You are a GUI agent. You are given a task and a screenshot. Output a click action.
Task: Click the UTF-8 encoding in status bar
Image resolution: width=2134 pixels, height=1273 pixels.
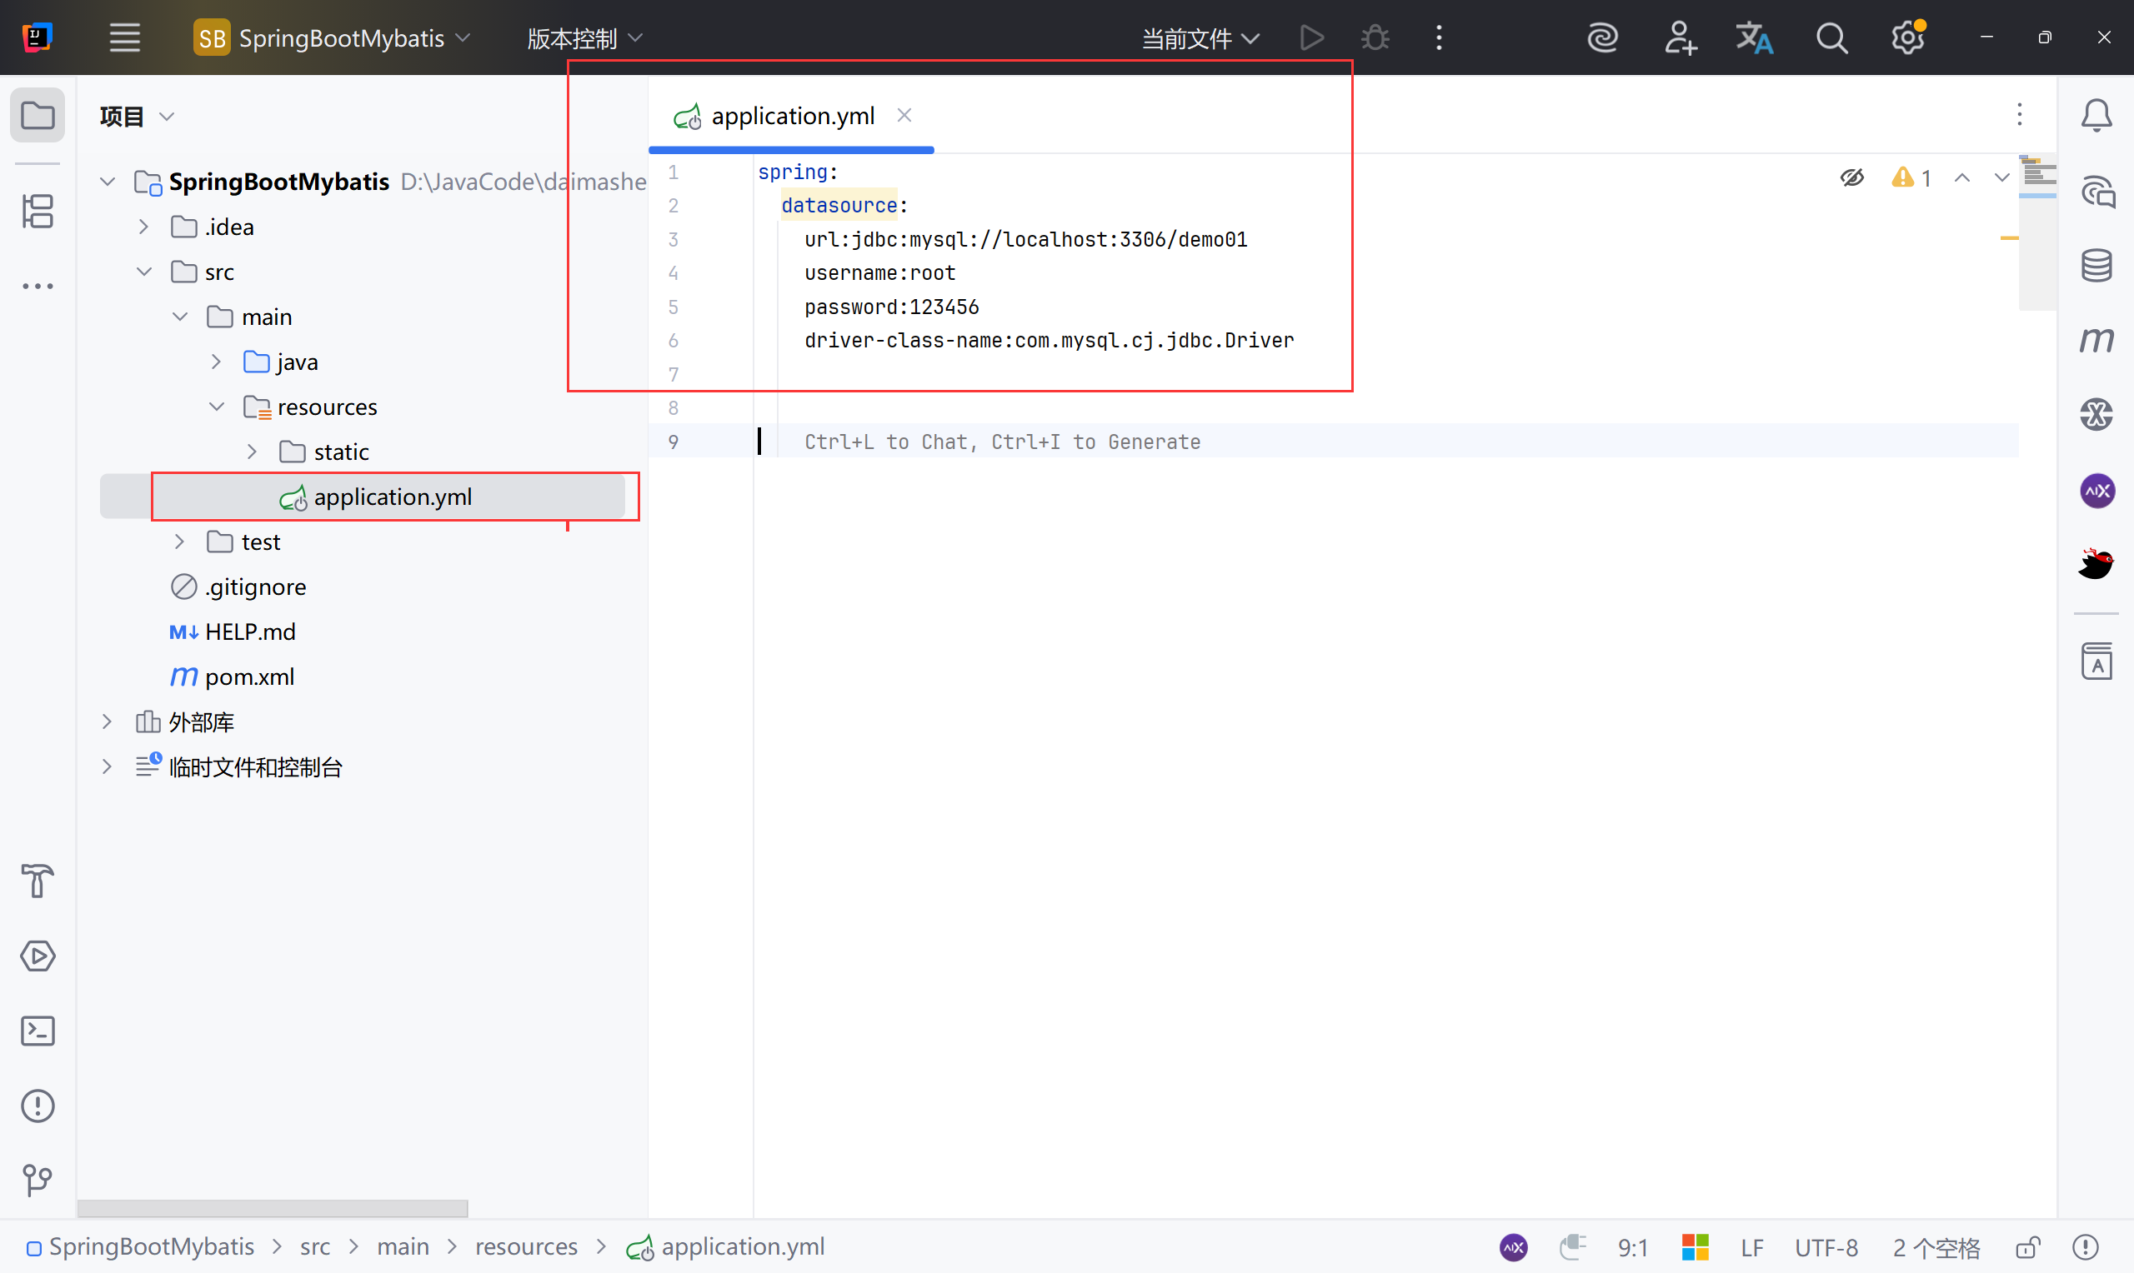pyautogui.click(x=1826, y=1246)
